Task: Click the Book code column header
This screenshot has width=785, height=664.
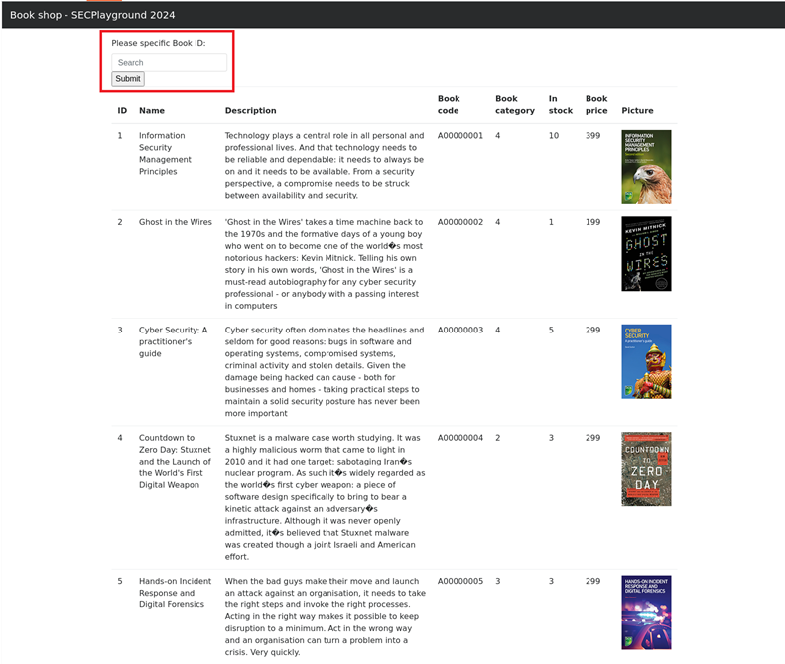Action: point(449,105)
